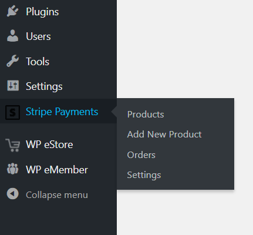Screen dimensions: 253x235
Task: Click the WP eStore cart icon
Action: click(13, 145)
